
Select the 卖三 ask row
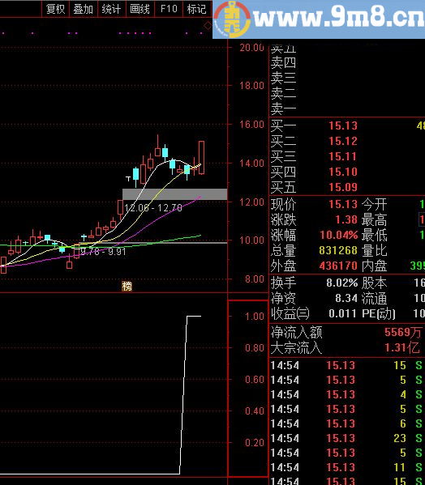[347, 78]
